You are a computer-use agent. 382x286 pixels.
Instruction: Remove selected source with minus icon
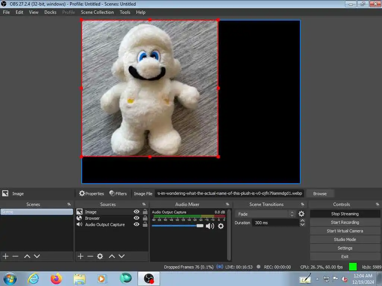pos(90,256)
